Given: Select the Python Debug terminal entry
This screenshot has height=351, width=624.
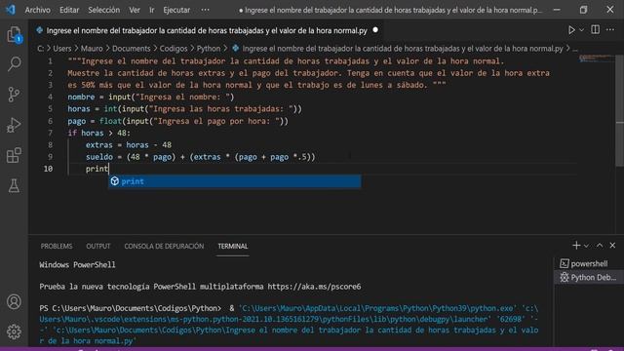Looking at the screenshot, I should (x=588, y=277).
